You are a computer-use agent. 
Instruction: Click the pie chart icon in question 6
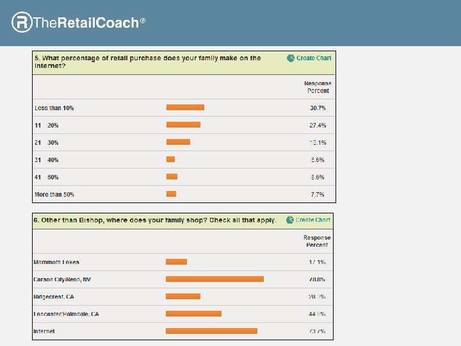tap(290, 220)
